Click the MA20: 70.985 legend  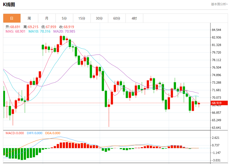pyautogui.click(x=64, y=31)
